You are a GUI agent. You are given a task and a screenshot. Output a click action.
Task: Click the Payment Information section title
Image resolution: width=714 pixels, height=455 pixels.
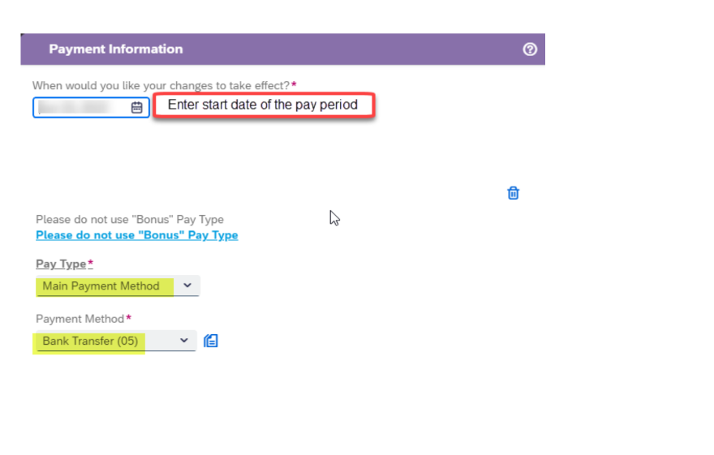click(x=115, y=49)
